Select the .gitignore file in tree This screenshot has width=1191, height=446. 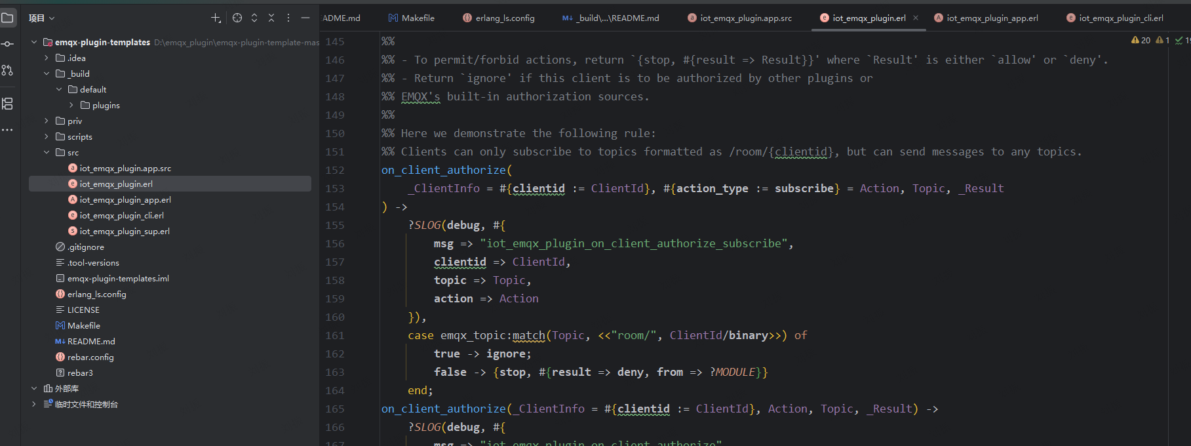pyautogui.click(x=85, y=247)
